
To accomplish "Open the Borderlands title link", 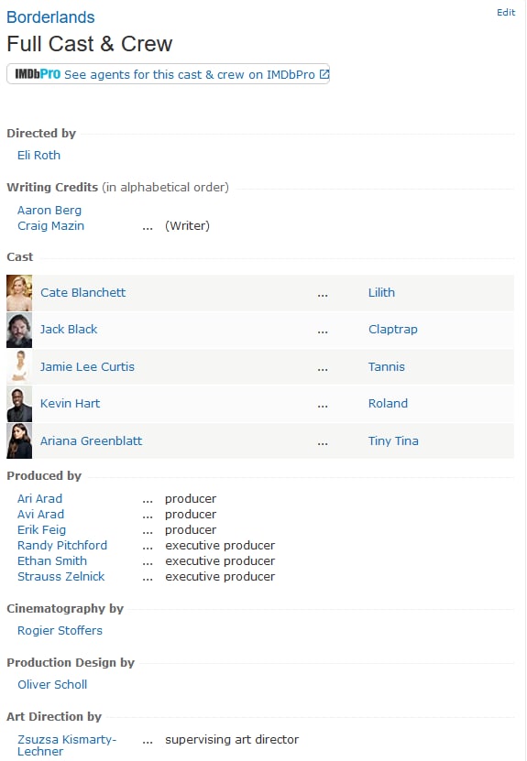I will (50, 17).
